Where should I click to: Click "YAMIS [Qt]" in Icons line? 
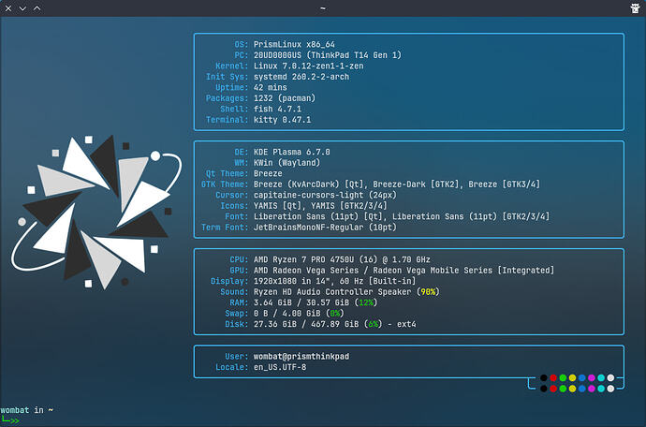coord(277,206)
